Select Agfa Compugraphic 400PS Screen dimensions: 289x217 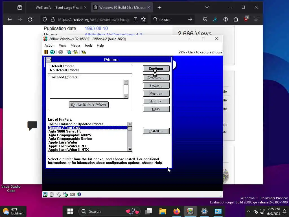point(88,135)
